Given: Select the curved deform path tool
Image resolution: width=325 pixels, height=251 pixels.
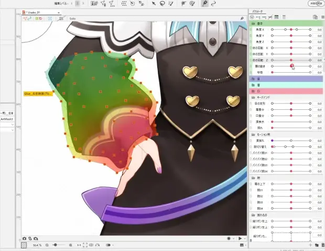Looking at the screenshot, I should point(213,3).
